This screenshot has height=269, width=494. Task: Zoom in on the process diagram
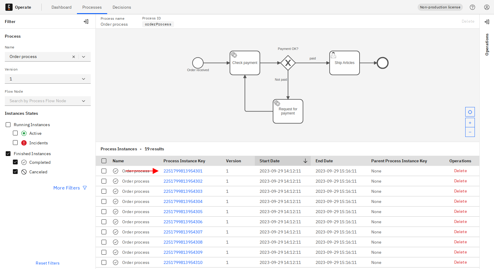pos(470,122)
